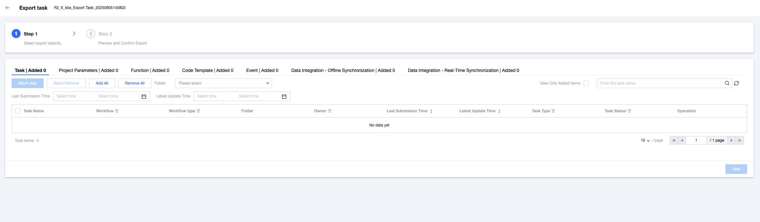This screenshot has width=760, height=222.
Task: Open the Last Submission Time calendar icon
Action: [144, 96]
